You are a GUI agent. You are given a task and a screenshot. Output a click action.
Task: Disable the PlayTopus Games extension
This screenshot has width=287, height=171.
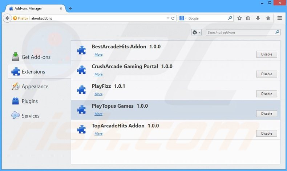pyautogui.click(x=267, y=114)
